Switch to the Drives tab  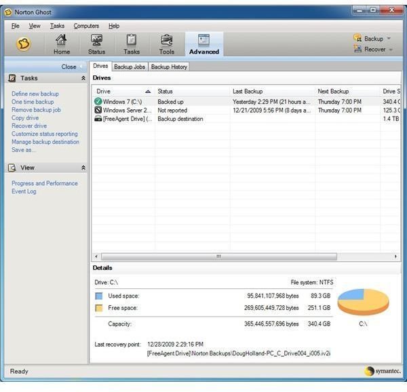tap(100, 66)
